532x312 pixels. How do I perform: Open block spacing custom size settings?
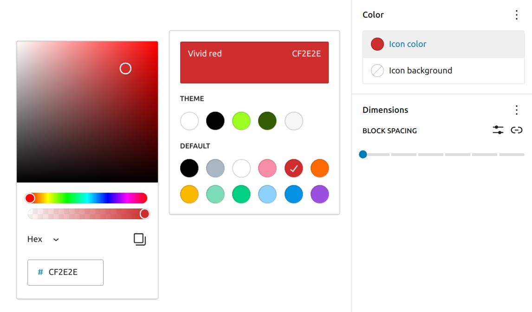click(x=498, y=130)
